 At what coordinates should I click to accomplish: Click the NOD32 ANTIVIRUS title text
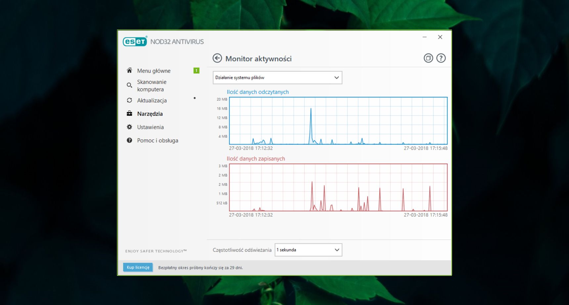[x=177, y=42]
